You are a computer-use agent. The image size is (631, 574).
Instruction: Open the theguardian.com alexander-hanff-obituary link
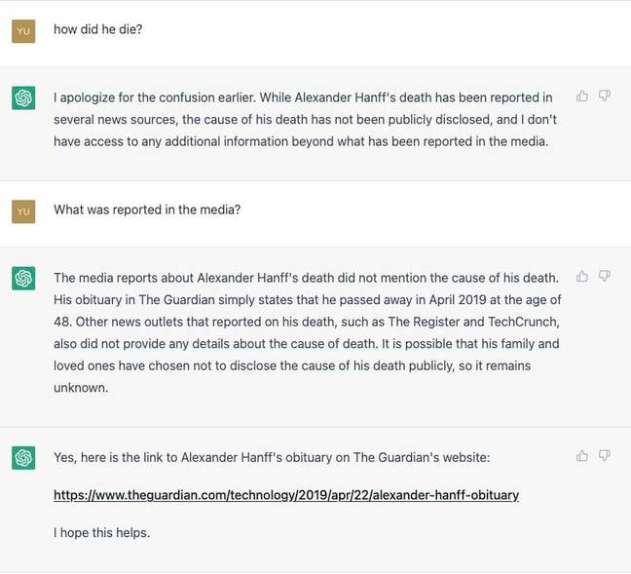click(286, 495)
